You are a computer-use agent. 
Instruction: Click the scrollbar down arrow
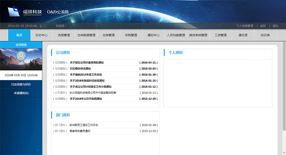tap(284, 153)
